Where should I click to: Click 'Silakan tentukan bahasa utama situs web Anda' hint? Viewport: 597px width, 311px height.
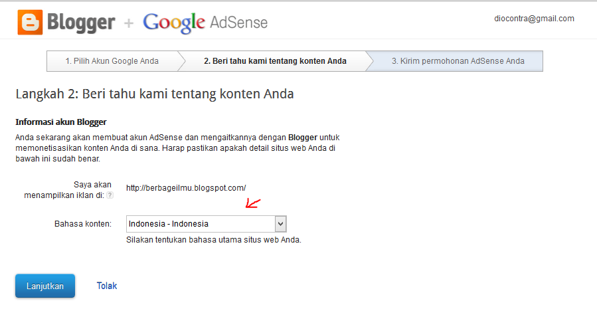tap(214, 240)
